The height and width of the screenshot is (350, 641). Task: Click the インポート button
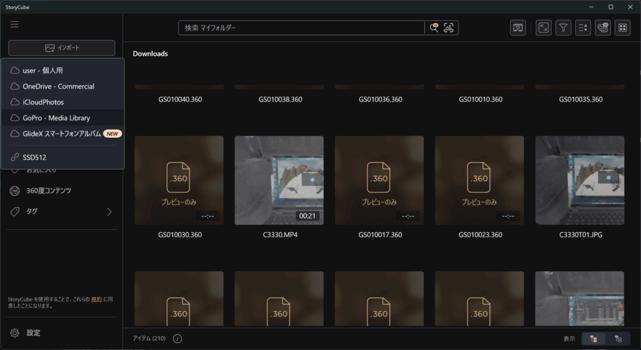pos(62,48)
